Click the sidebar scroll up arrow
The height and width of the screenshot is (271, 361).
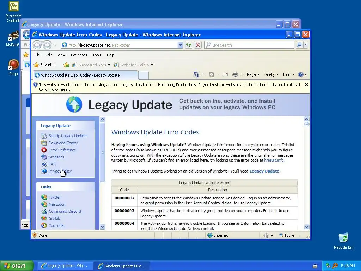[103, 119]
